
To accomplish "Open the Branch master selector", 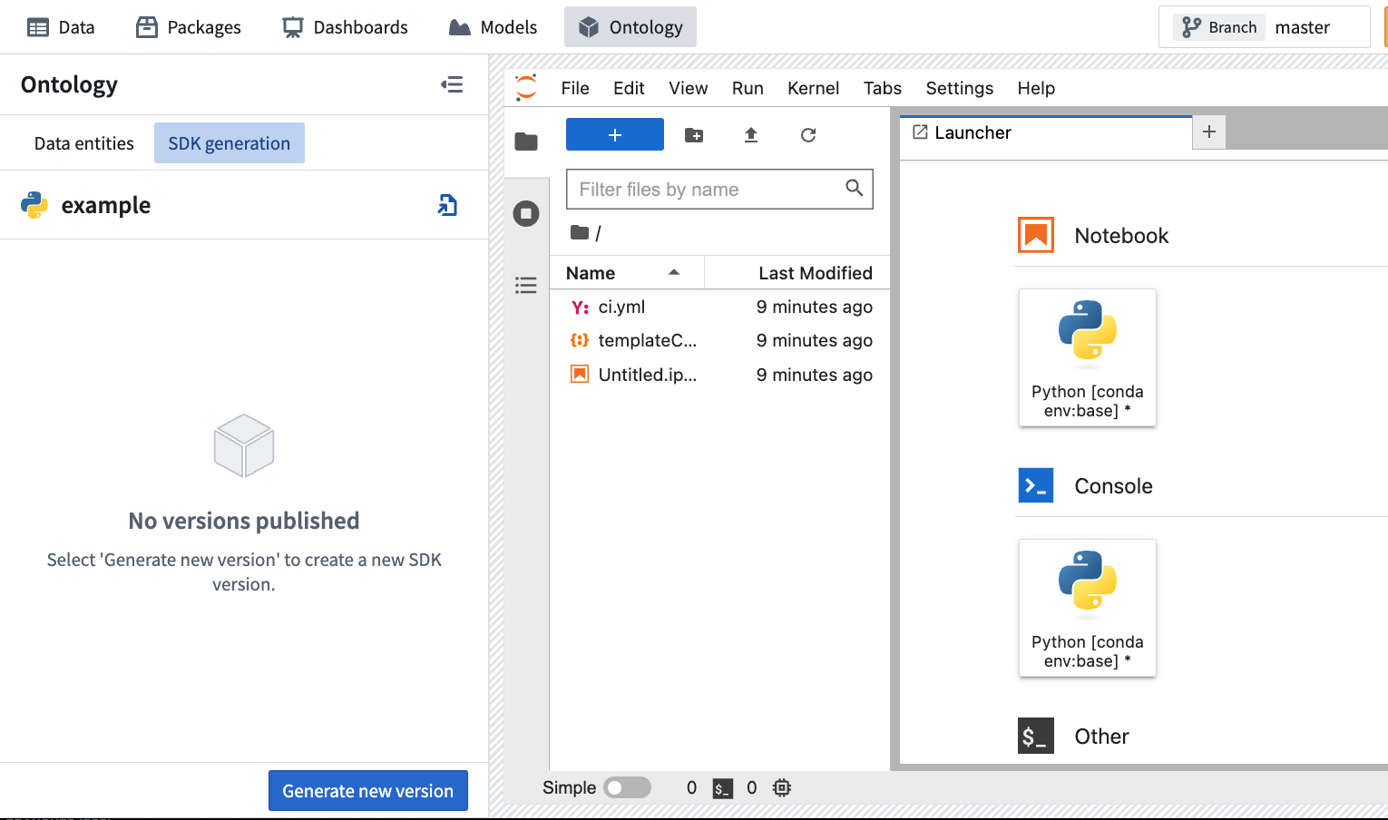I will (1265, 27).
